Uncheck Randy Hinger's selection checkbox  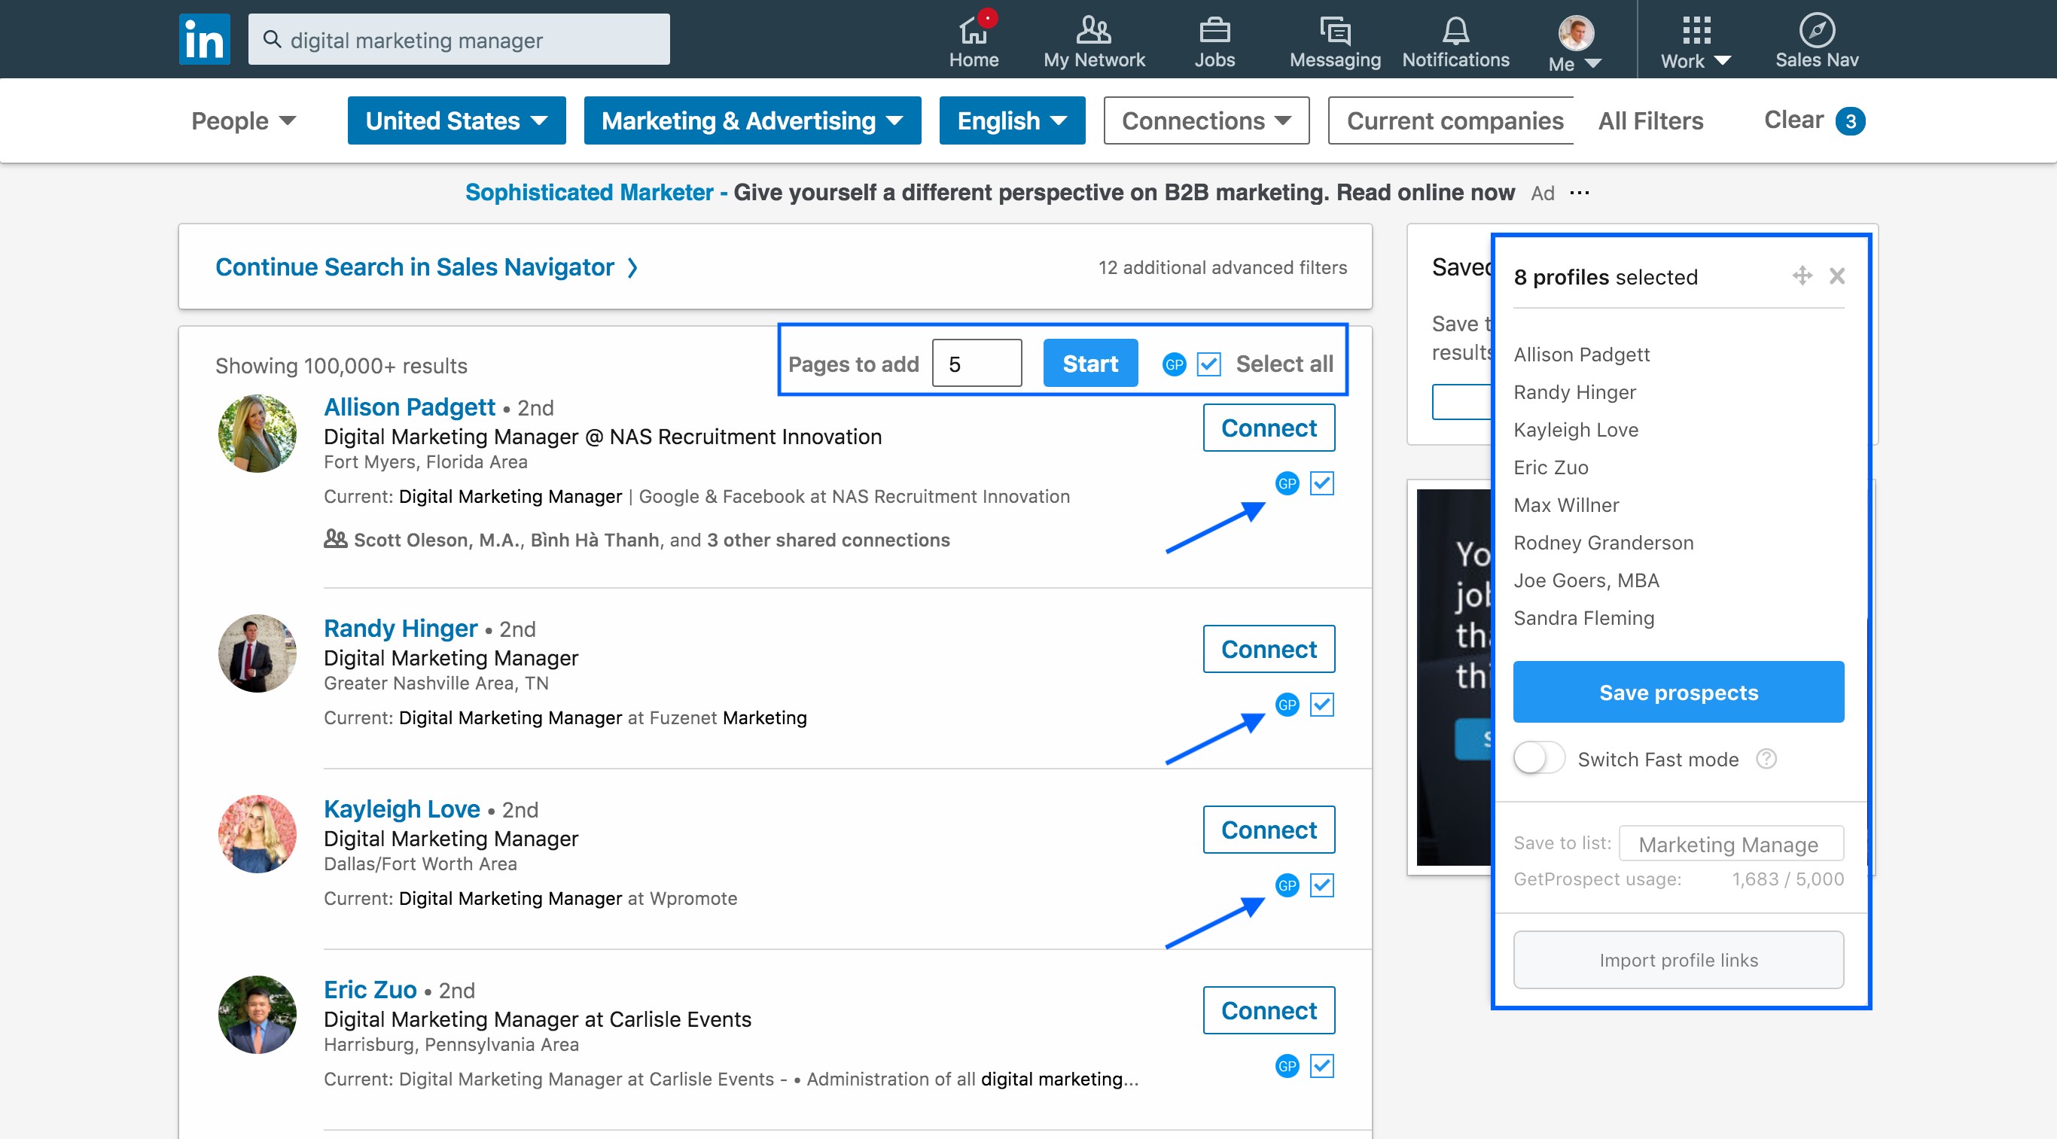coord(1322,704)
